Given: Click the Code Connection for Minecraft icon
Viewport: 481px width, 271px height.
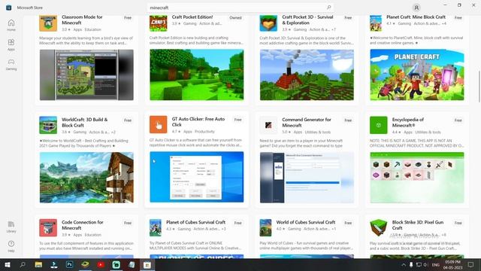Looking at the screenshot, I should pyautogui.click(x=48, y=227).
